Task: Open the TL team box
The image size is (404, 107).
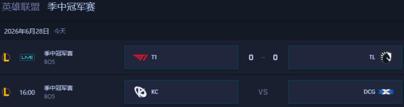Action: pos(345,57)
